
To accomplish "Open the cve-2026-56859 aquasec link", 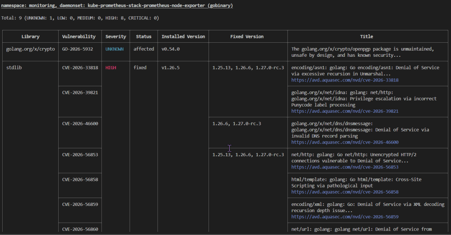I will tap(345, 217).
